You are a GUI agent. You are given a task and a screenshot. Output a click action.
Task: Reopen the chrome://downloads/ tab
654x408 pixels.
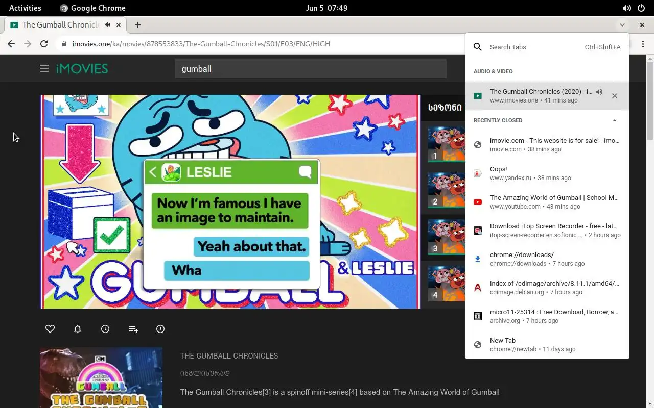click(547, 259)
